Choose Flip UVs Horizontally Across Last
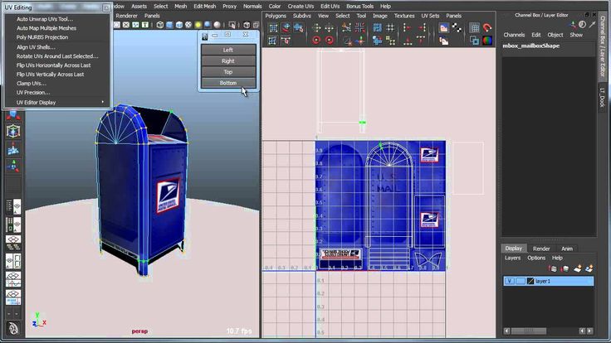 [53, 65]
